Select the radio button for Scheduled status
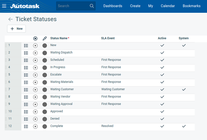207x140 pixels. (x=35, y=60)
